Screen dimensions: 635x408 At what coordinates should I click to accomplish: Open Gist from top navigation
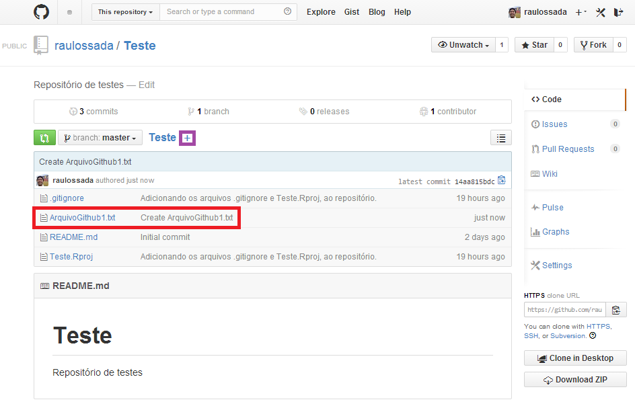[x=352, y=12]
